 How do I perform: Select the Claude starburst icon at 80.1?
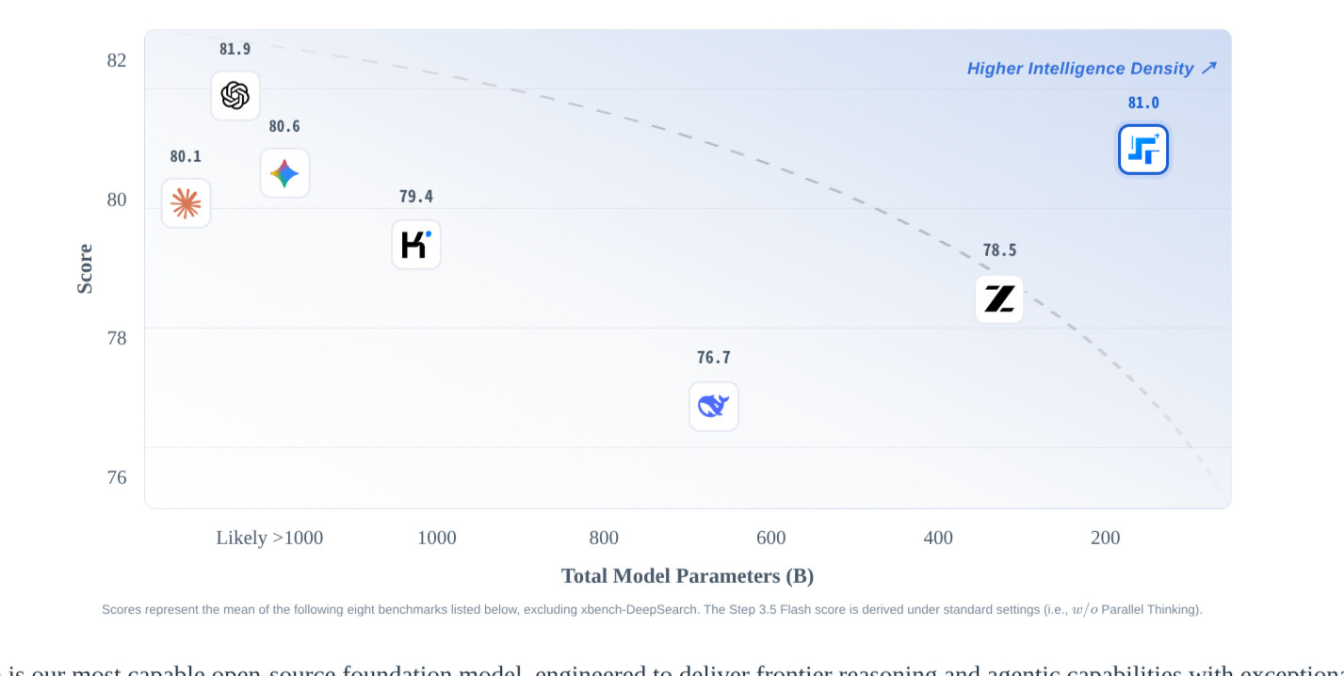point(186,203)
